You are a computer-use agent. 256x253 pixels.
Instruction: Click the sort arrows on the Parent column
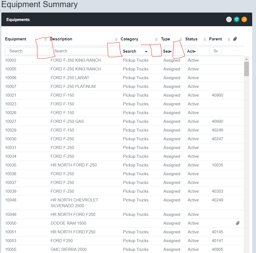pyautogui.click(x=229, y=39)
